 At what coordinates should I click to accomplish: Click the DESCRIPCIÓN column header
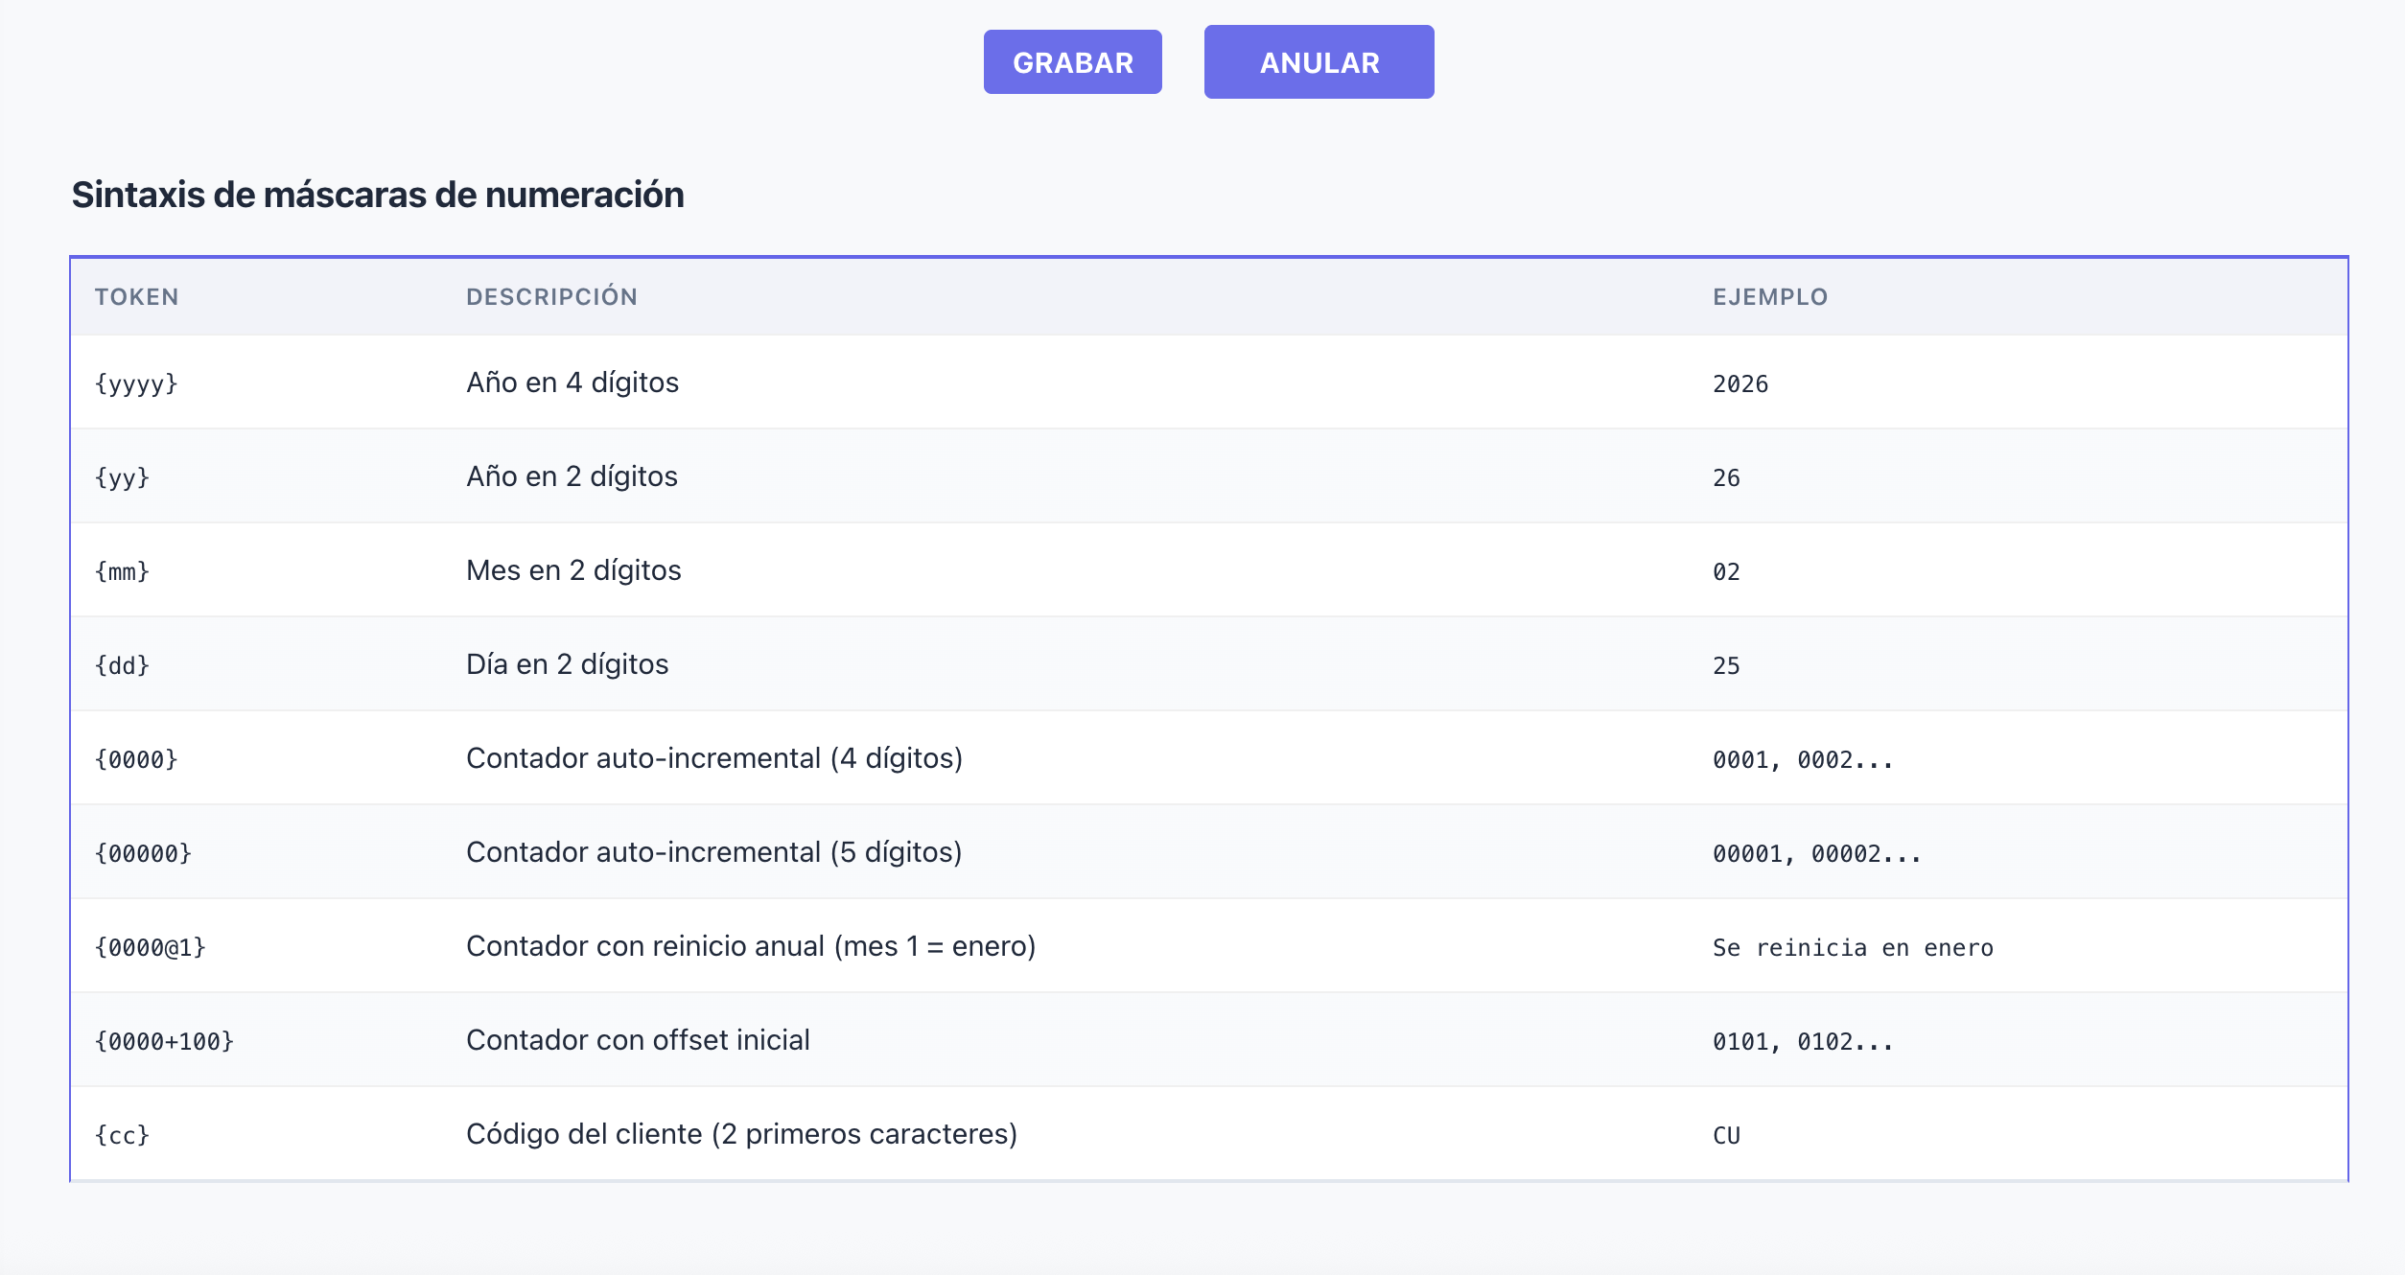click(551, 297)
